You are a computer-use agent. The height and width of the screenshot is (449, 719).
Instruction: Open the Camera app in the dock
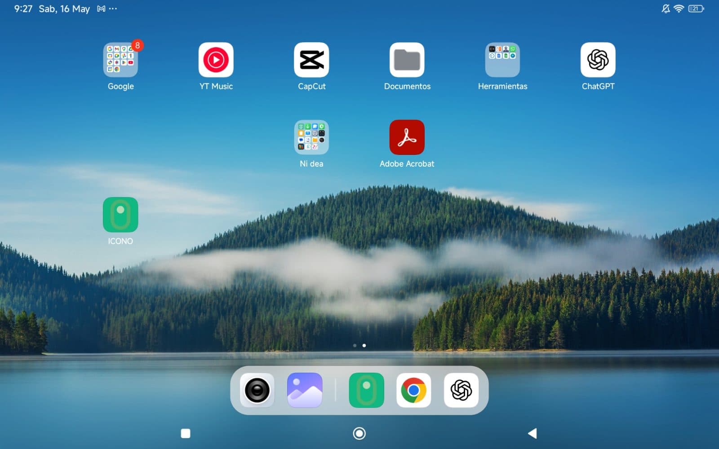(257, 390)
